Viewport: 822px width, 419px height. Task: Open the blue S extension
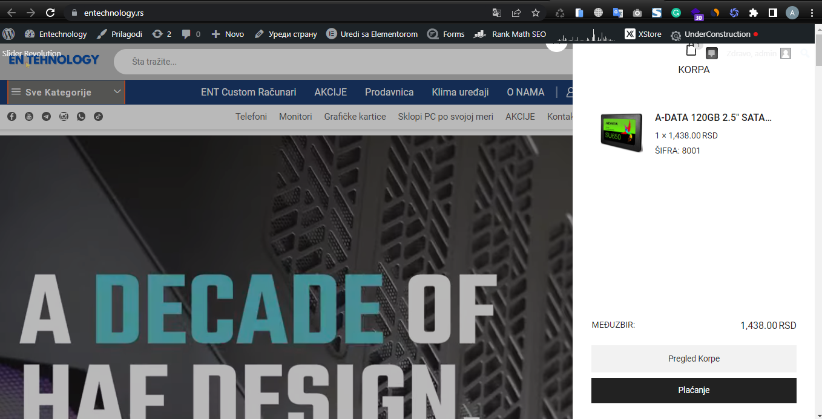pyautogui.click(x=657, y=13)
